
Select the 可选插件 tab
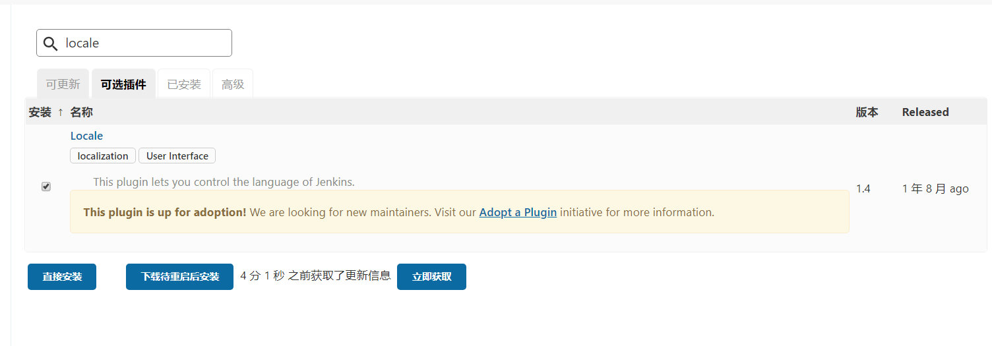pos(123,84)
